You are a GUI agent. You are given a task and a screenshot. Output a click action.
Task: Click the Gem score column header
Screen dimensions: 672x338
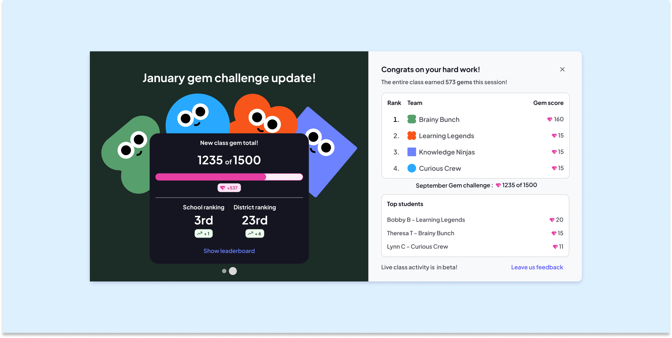(548, 103)
